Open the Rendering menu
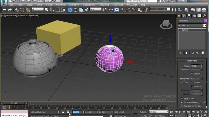The image size is (209, 117). (x=104, y=5)
